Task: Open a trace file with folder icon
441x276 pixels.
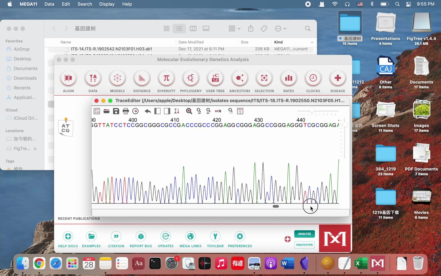Action: (106, 111)
